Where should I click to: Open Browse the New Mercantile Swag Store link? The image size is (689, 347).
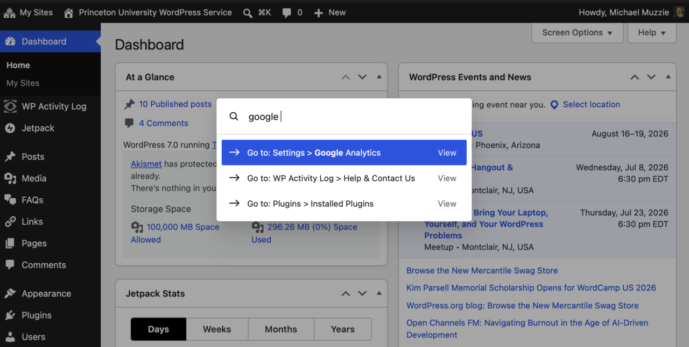coord(482,271)
